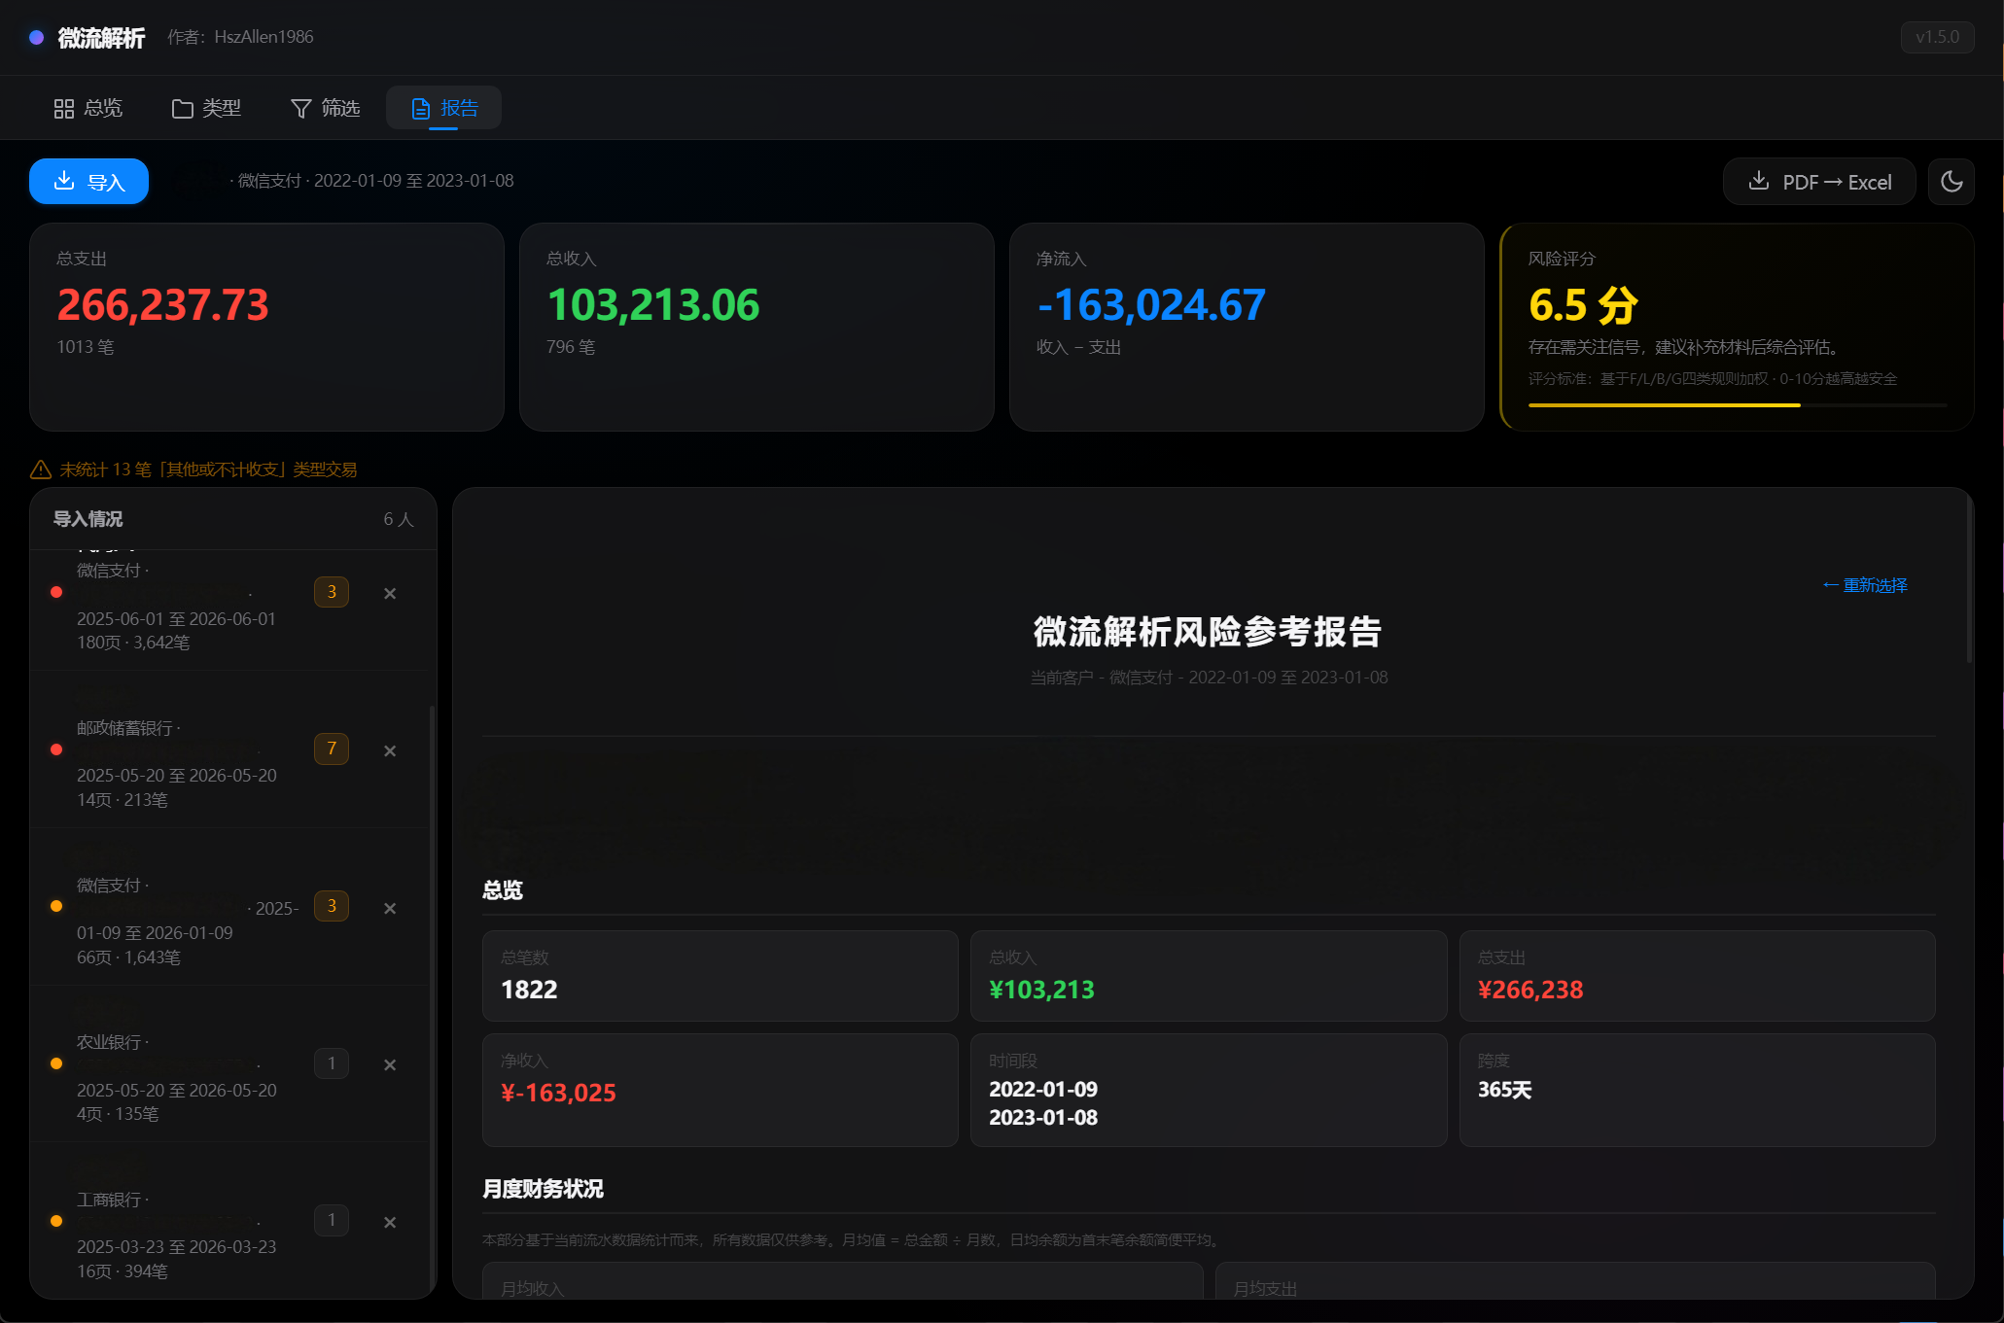Open the 筛选 filter tab
This screenshot has width=2004, height=1323.
(326, 108)
